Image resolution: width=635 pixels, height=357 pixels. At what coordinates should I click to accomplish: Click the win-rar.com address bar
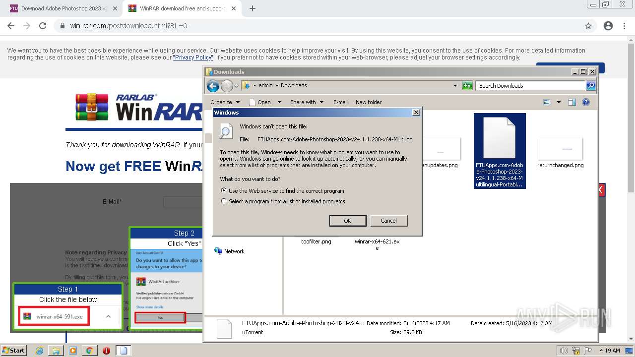(x=325, y=26)
